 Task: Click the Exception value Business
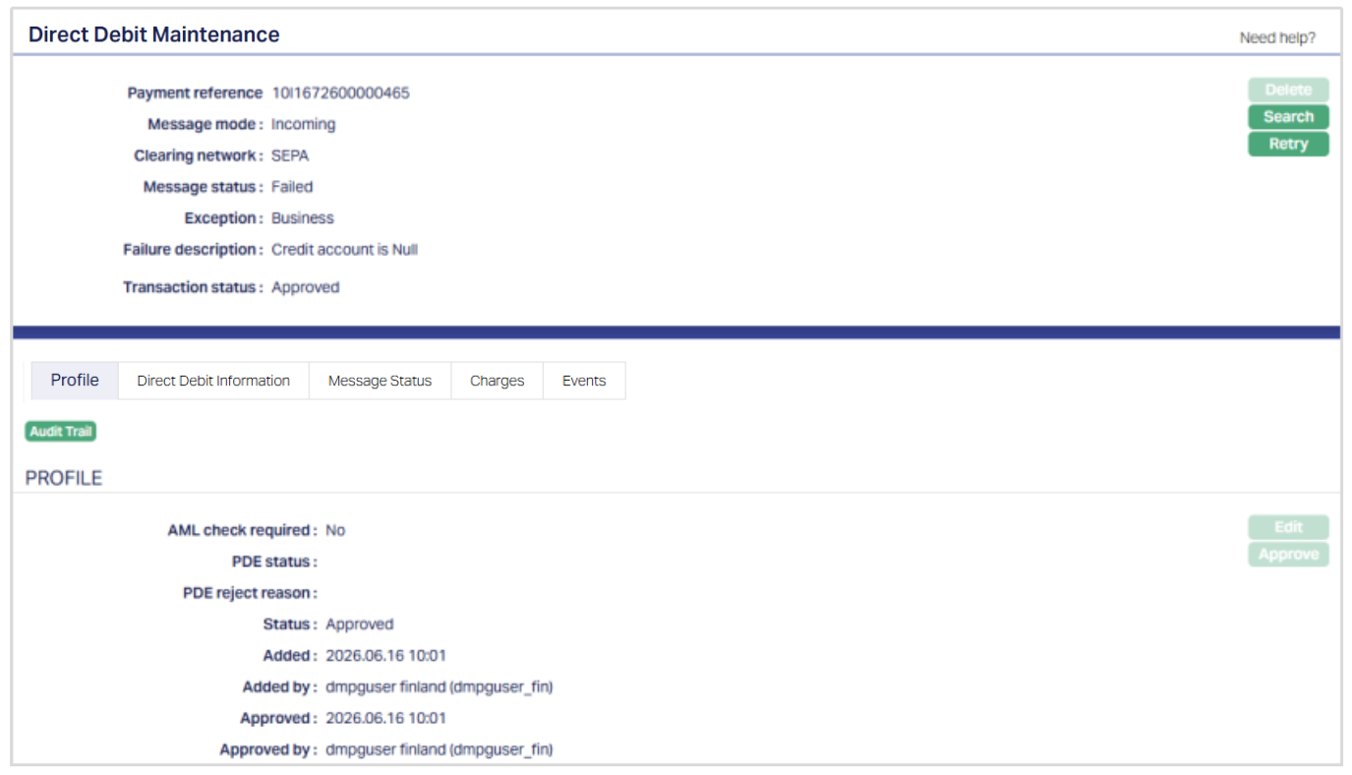[303, 218]
